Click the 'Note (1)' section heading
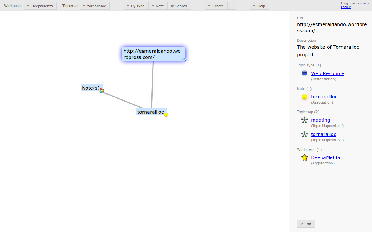 pos(304,89)
